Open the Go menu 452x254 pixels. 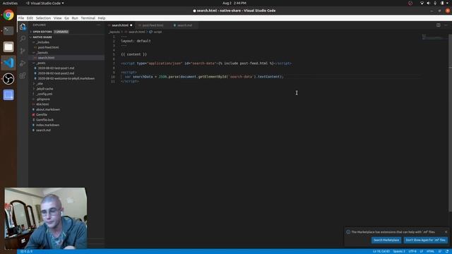pyautogui.click(x=66, y=18)
